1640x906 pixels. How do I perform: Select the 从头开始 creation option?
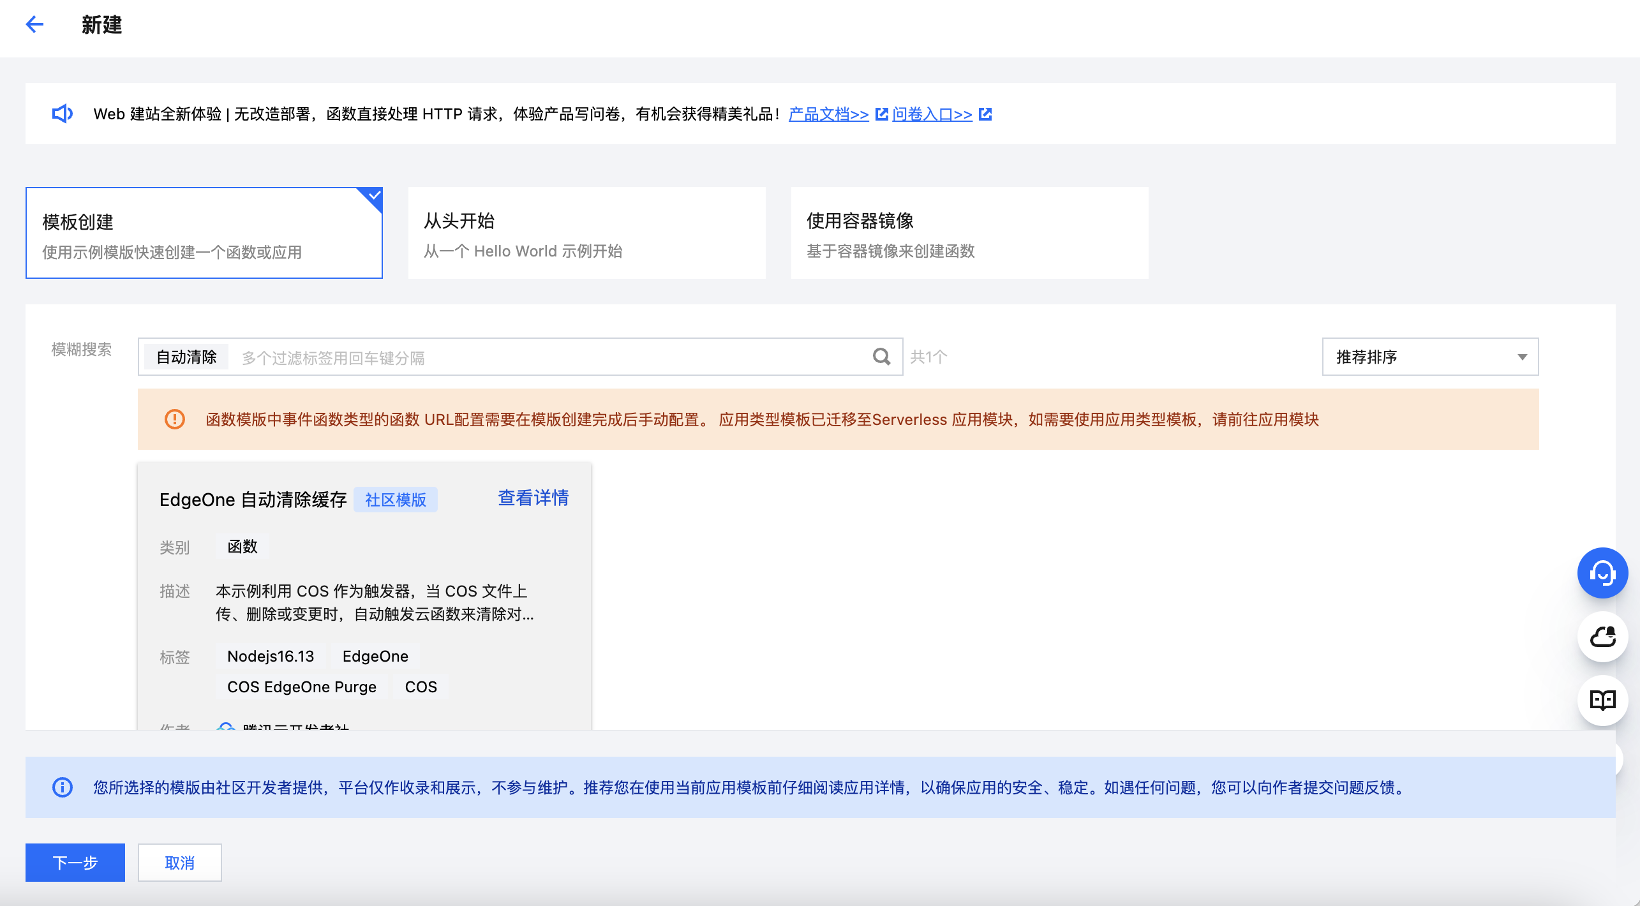586,233
